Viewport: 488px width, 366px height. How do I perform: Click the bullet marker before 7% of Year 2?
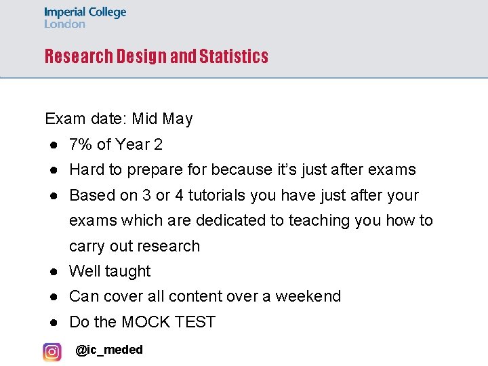[52, 145]
